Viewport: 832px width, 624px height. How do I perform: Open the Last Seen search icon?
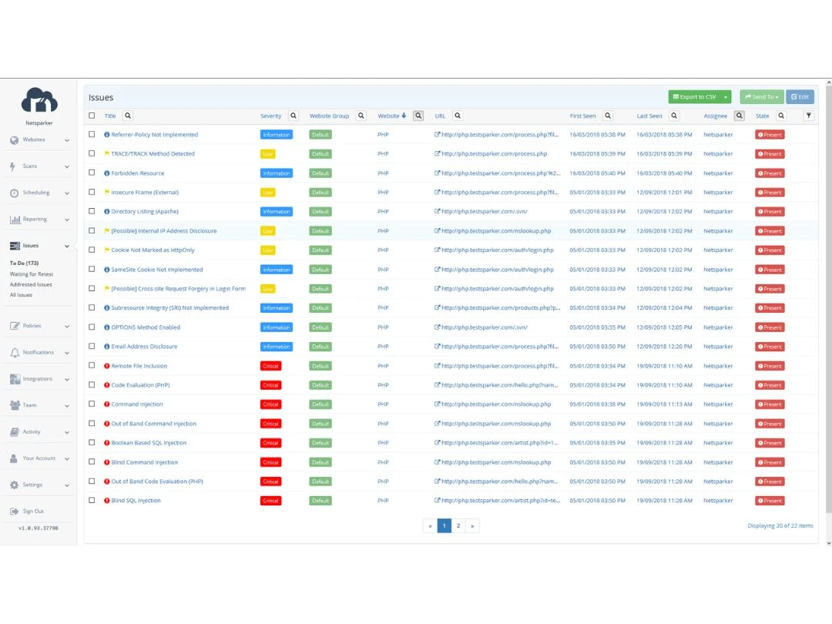click(674, 116)
